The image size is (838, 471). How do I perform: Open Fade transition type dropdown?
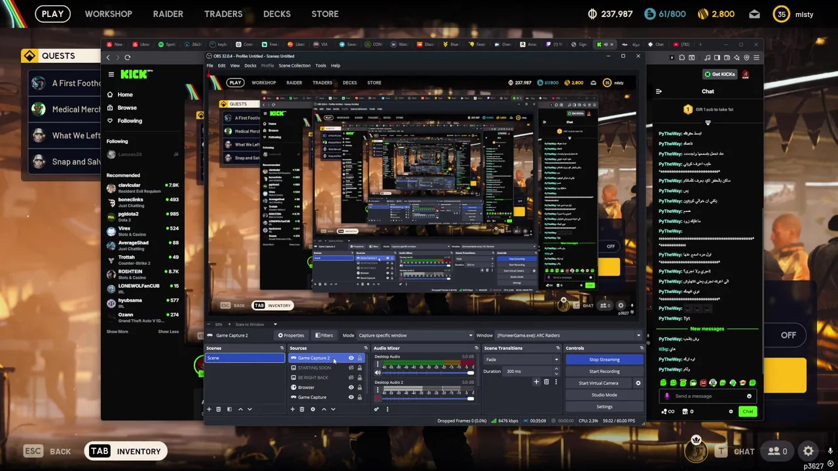[x=522, y=359]
